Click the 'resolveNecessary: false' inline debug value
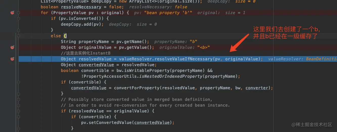Viewport: 337px width, 132px height. pos(158,7)
